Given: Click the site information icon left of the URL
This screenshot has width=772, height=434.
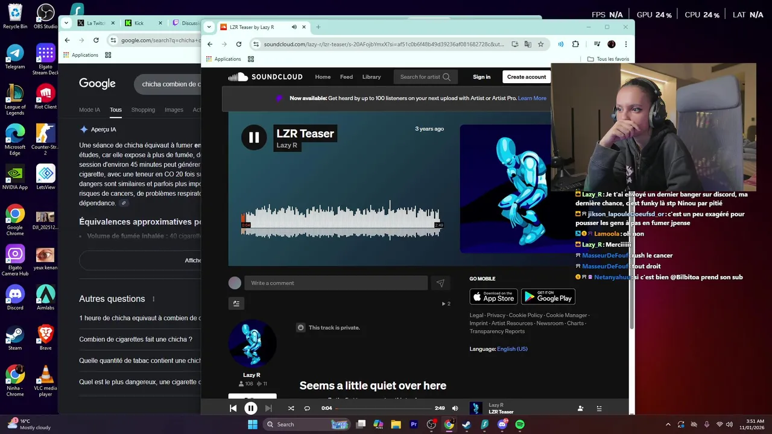Looking at the screenshot, I should (256, 44).
